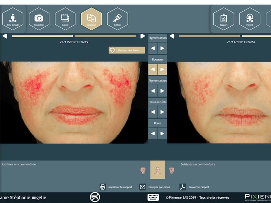This screenshot has height=203, width=271.
Task: Click Envoyer par email
Action: point(159,187)
